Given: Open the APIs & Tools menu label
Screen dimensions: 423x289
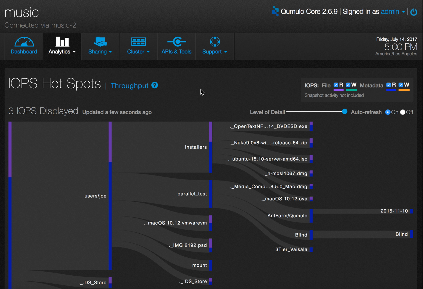Looking at the screenshot, I should pos(176,52).
